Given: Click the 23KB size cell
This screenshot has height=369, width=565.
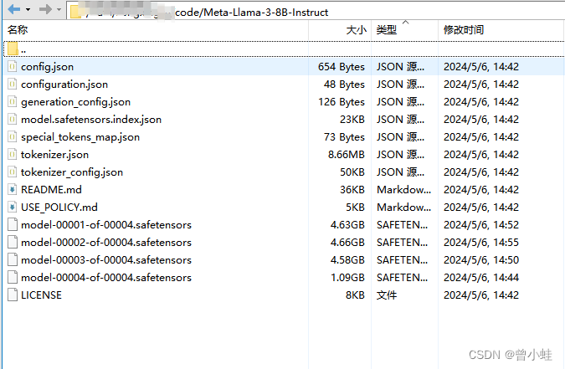Looking at the screenshot, I should point(352,120).
